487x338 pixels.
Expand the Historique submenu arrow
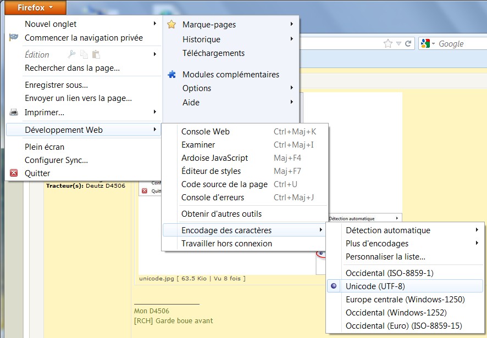pos(292,39)
